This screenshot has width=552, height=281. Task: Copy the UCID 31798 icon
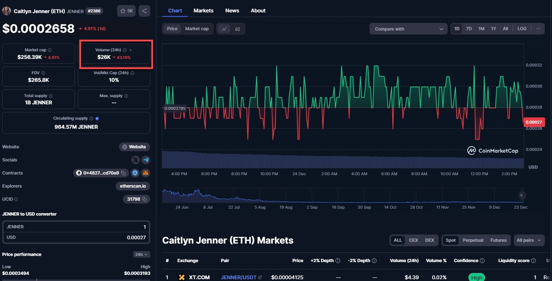[144, 199]
